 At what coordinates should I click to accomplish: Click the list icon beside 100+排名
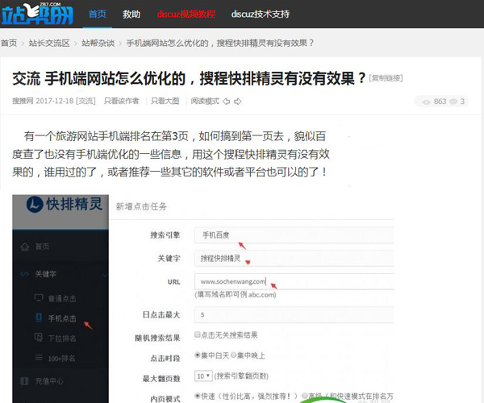point(39,358)
